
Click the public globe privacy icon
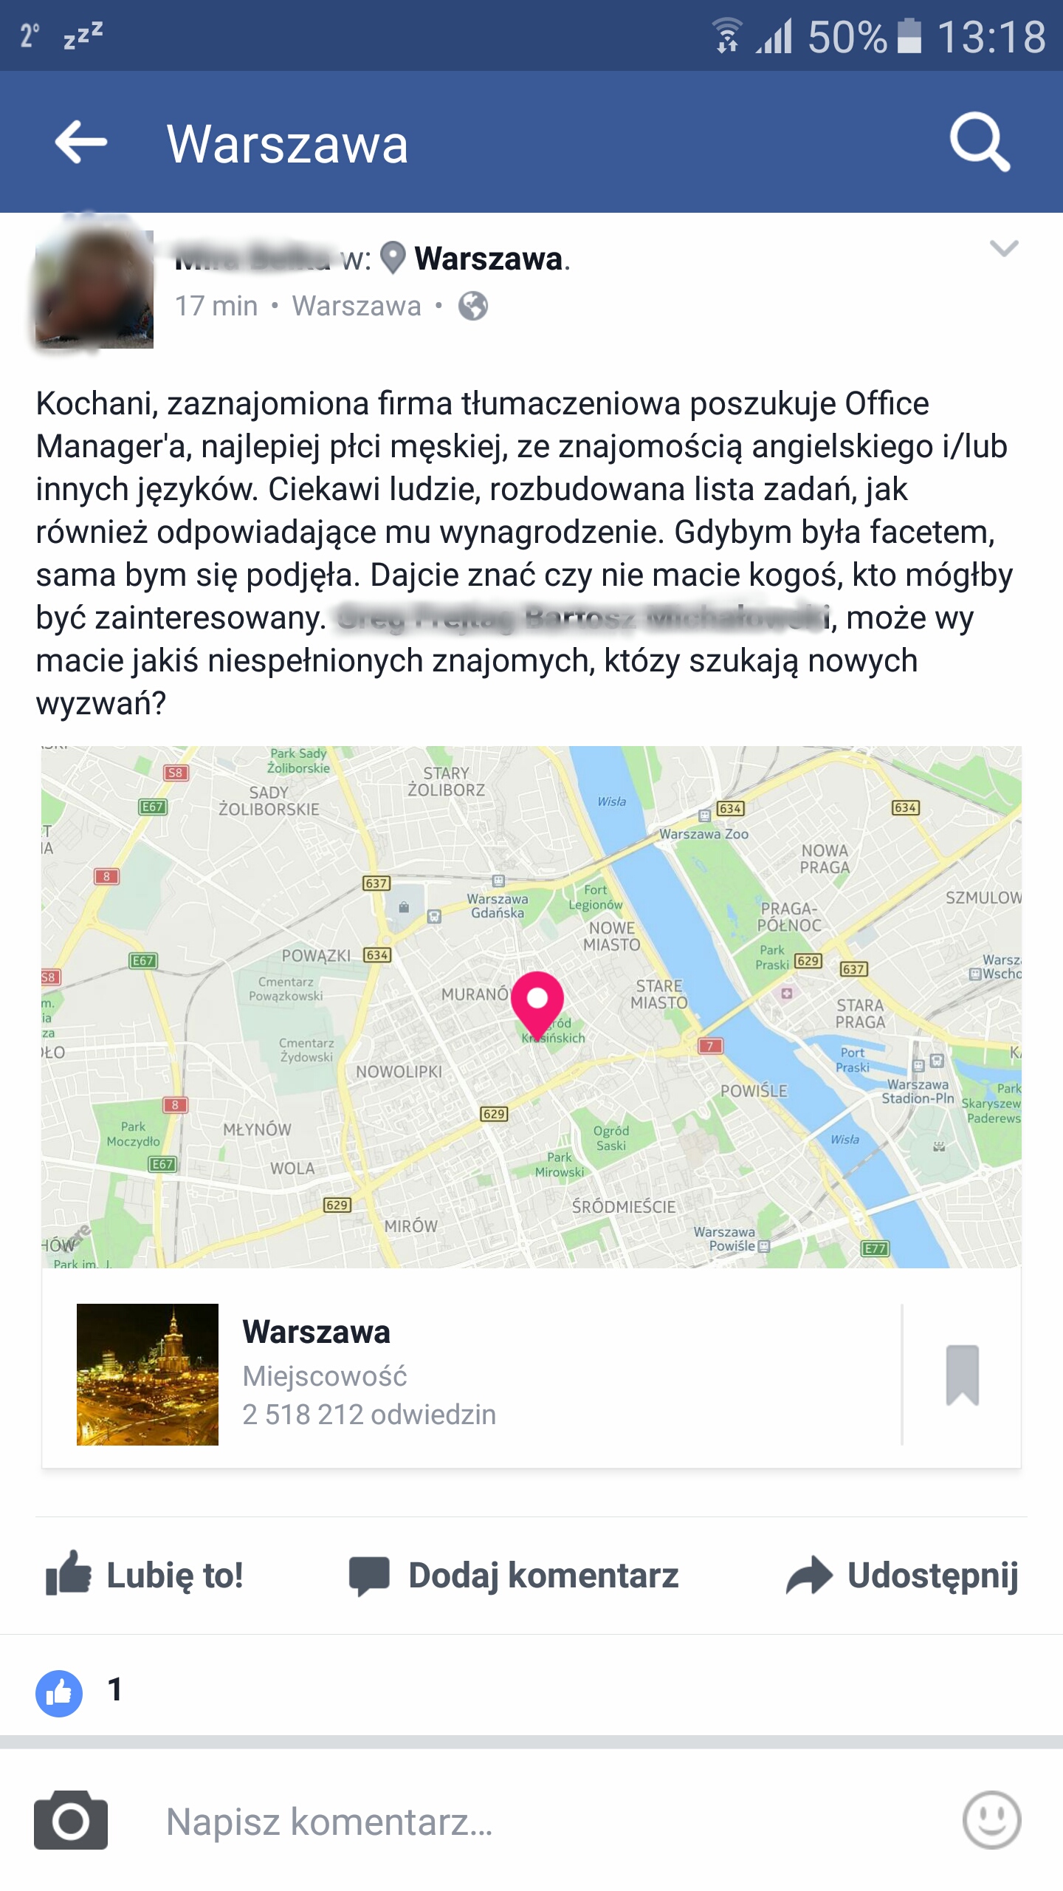coord(472,306)
